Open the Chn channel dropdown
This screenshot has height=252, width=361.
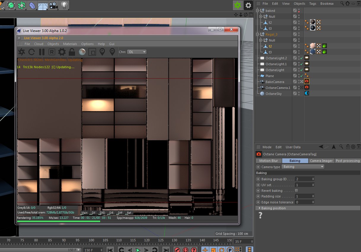136,52
